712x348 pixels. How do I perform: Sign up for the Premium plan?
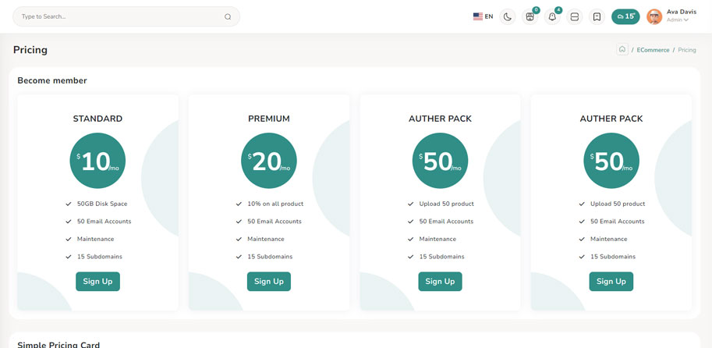(269, 282)
